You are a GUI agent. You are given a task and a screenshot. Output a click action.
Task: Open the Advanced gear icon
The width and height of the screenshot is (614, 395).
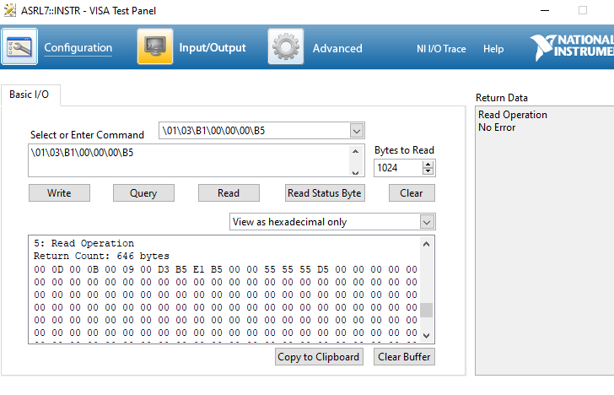pos(286,46)
